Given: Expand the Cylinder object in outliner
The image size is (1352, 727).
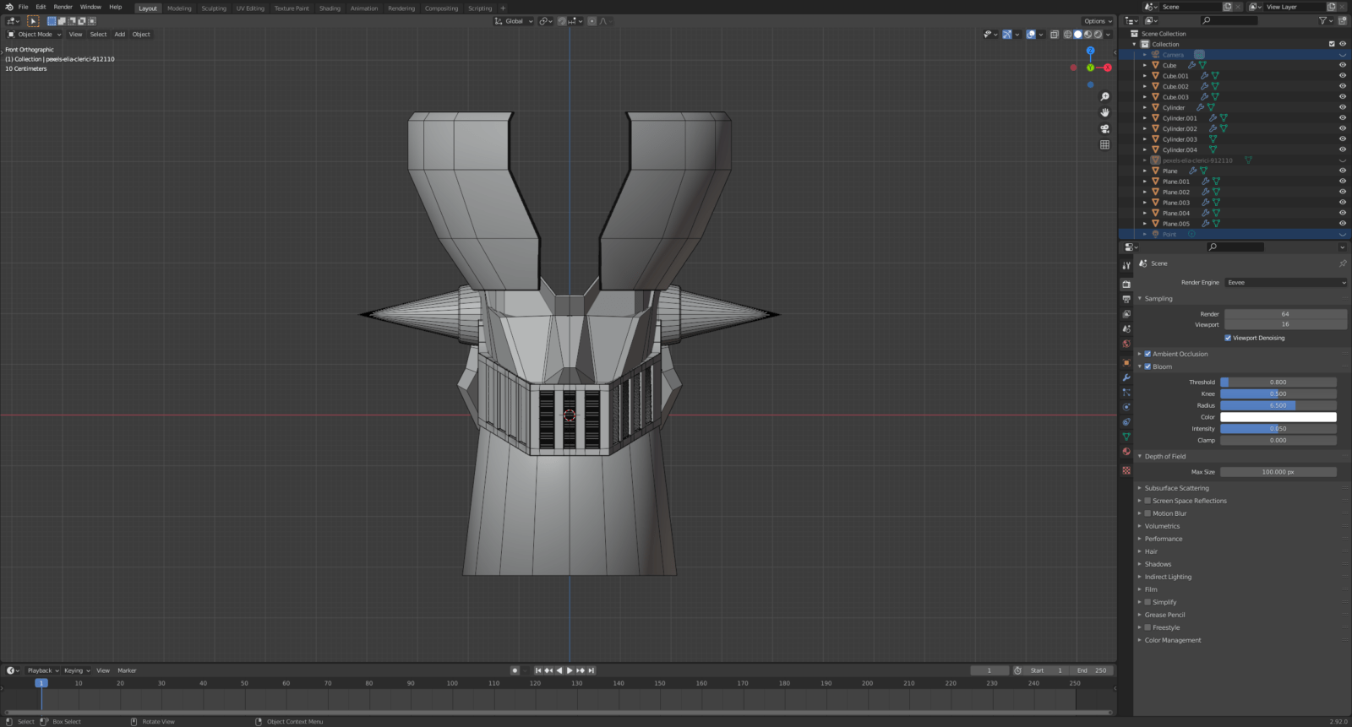Looking at the screenshot, I should coord(1145,108).
